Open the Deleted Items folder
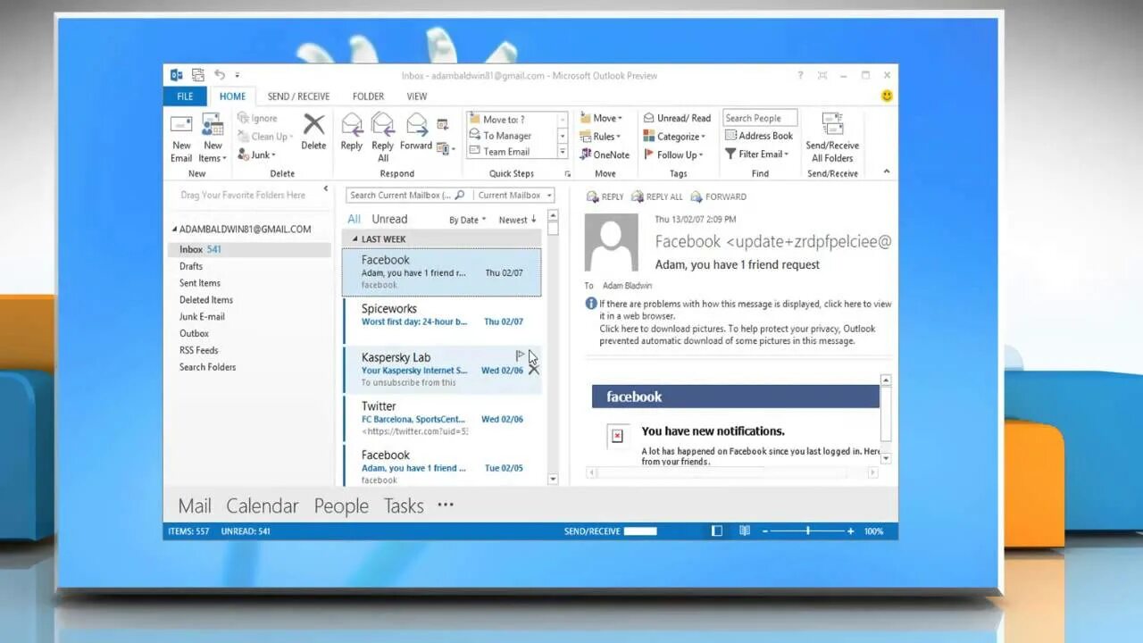1143x643 pixels. tap(206, 300)
